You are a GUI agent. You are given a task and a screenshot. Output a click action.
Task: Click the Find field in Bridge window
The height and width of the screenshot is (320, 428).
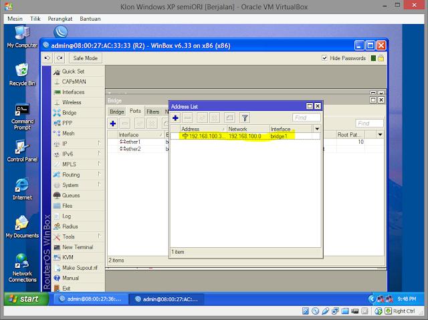tap(369, 124)
